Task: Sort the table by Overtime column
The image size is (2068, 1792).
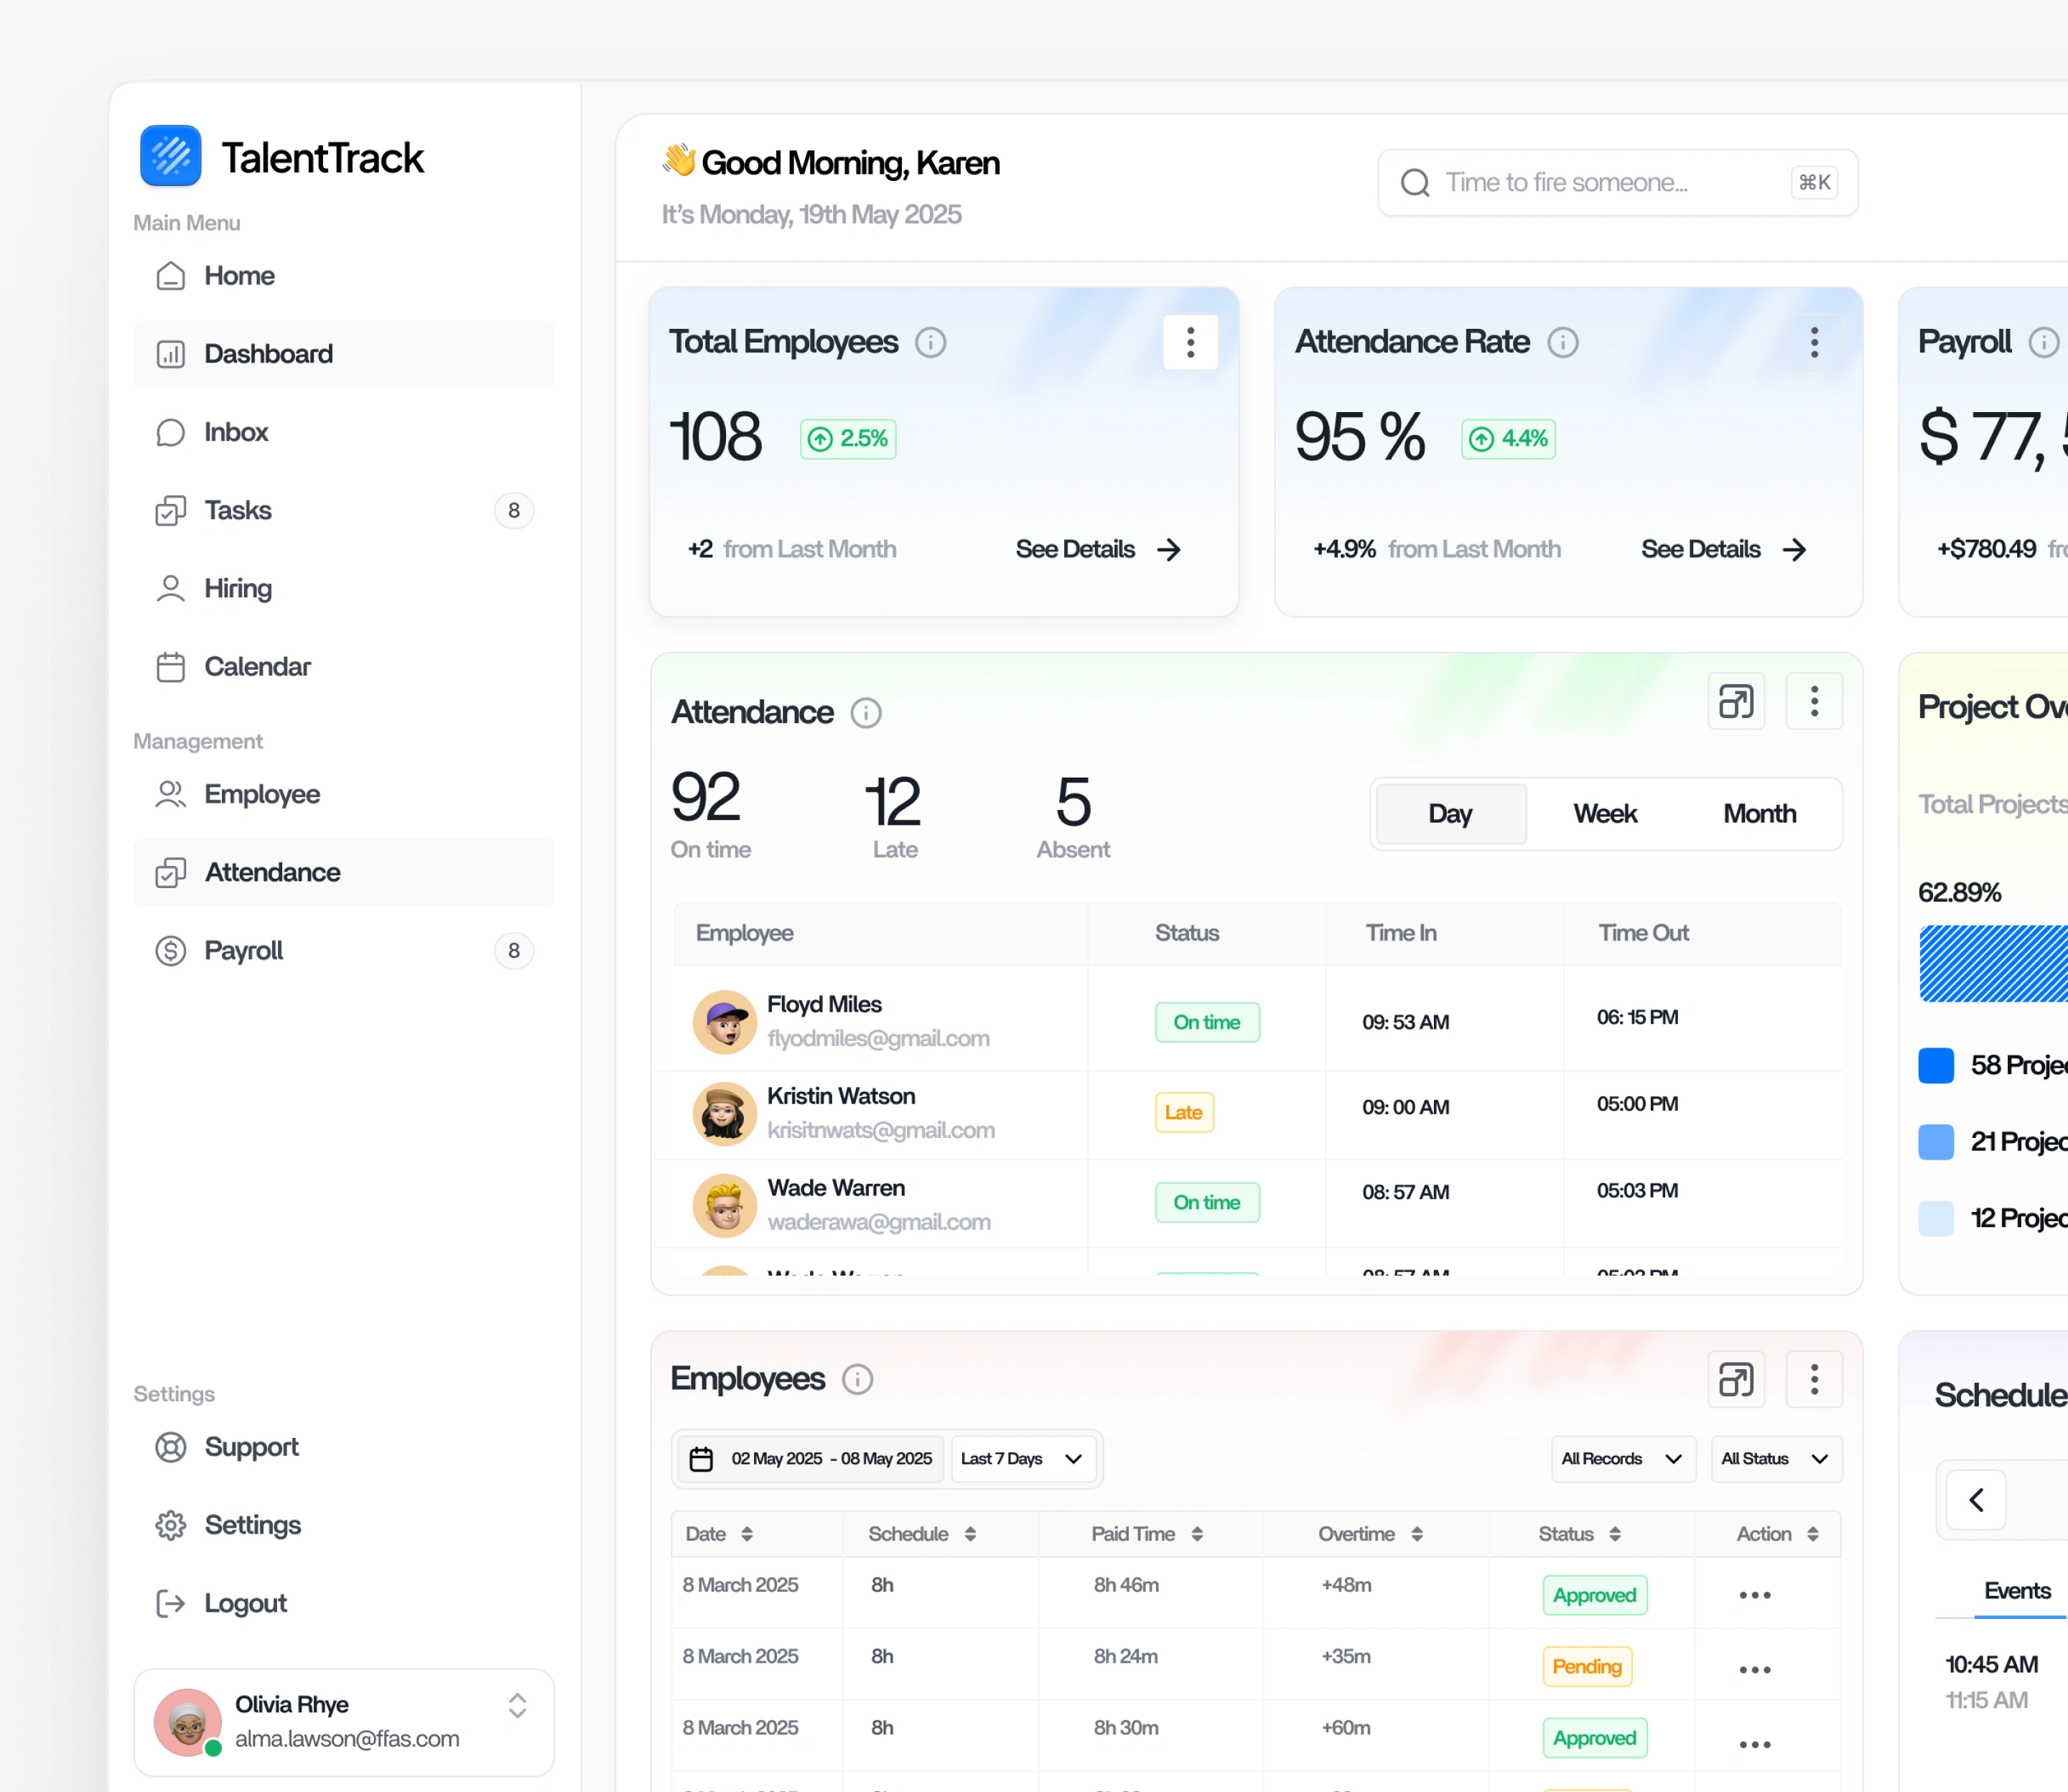Action: [1417, 1534]
